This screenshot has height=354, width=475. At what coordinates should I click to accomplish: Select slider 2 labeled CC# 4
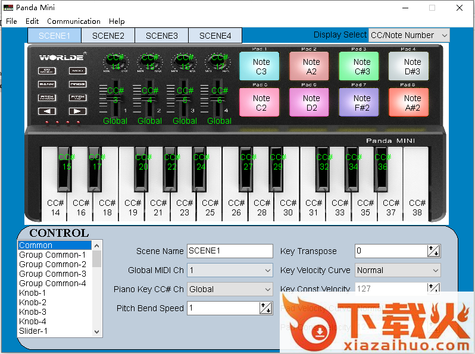(149, 98)
